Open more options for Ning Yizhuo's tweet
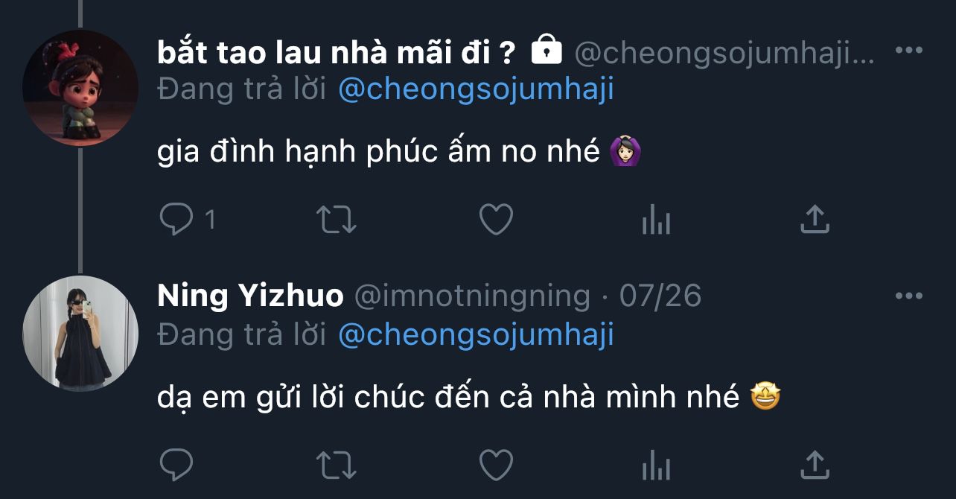Viewport: 956px width, 499px height. [909, 296]
